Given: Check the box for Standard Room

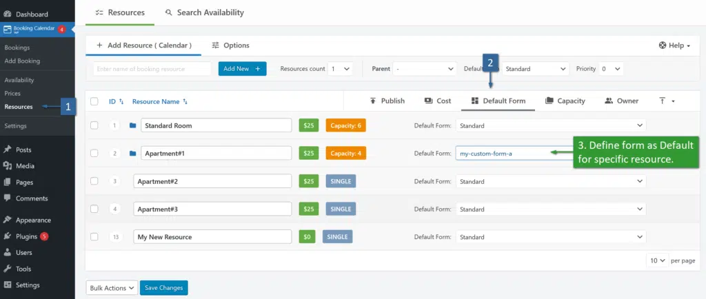Looking at the screenshot, I should 94,125.
